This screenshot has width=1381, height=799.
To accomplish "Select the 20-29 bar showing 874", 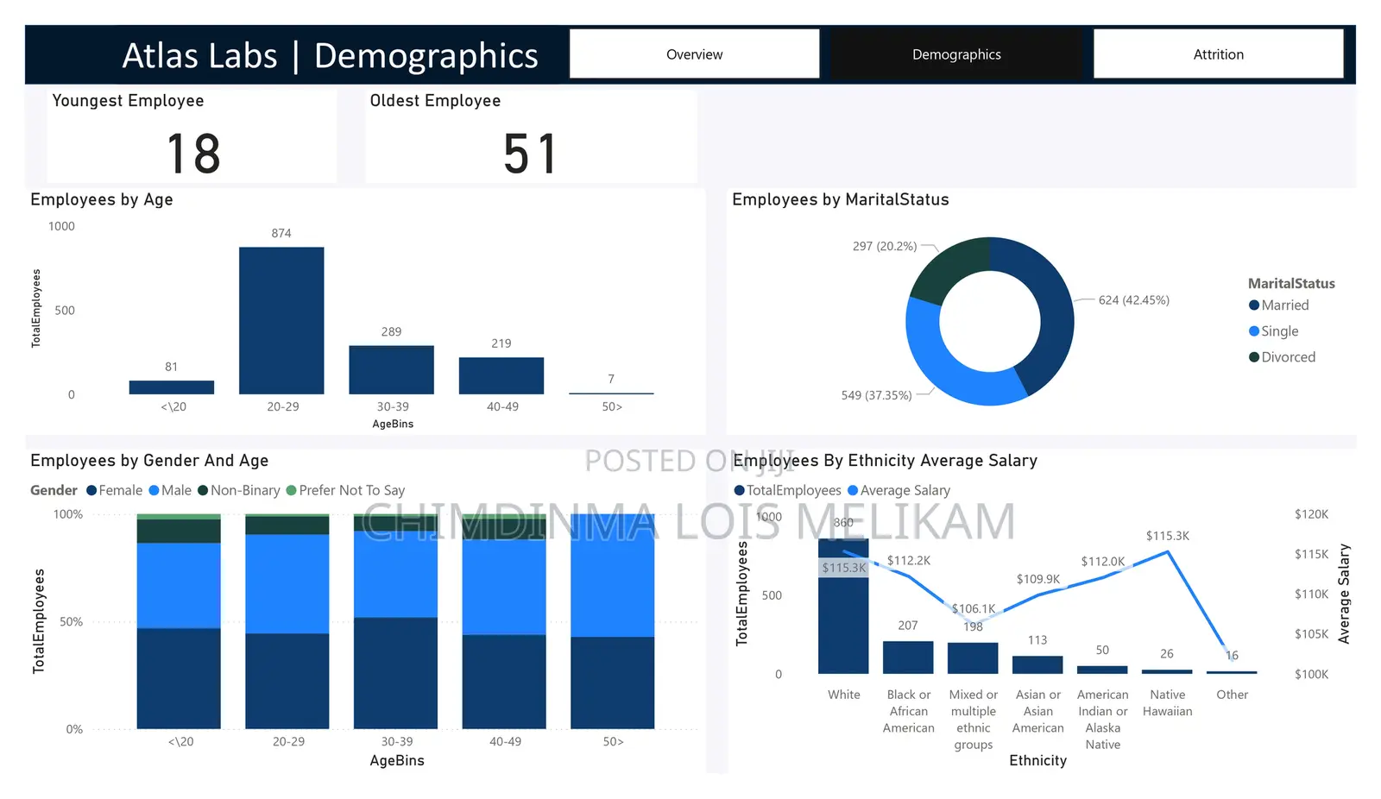I will [x=281, y=321].
